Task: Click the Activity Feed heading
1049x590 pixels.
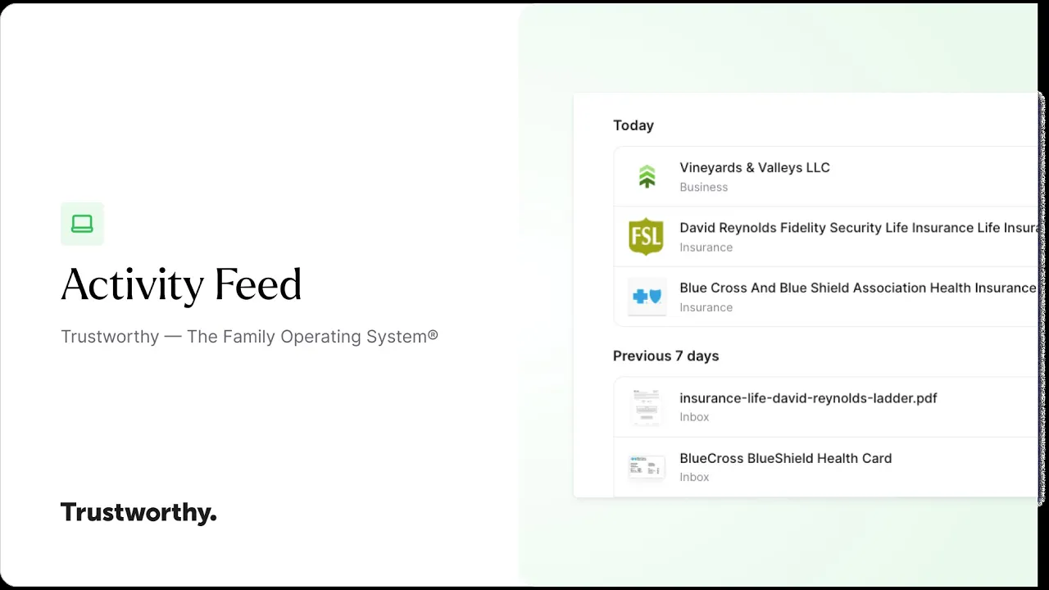Action: 181,285
